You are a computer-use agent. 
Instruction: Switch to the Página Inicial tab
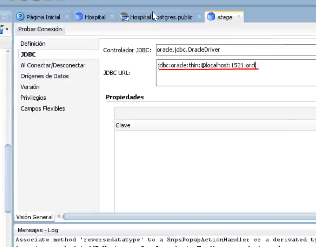[43, 17]
